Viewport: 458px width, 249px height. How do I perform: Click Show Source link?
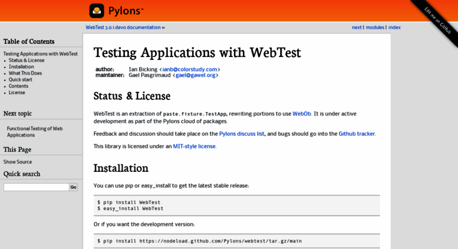[x=18, y=162]
